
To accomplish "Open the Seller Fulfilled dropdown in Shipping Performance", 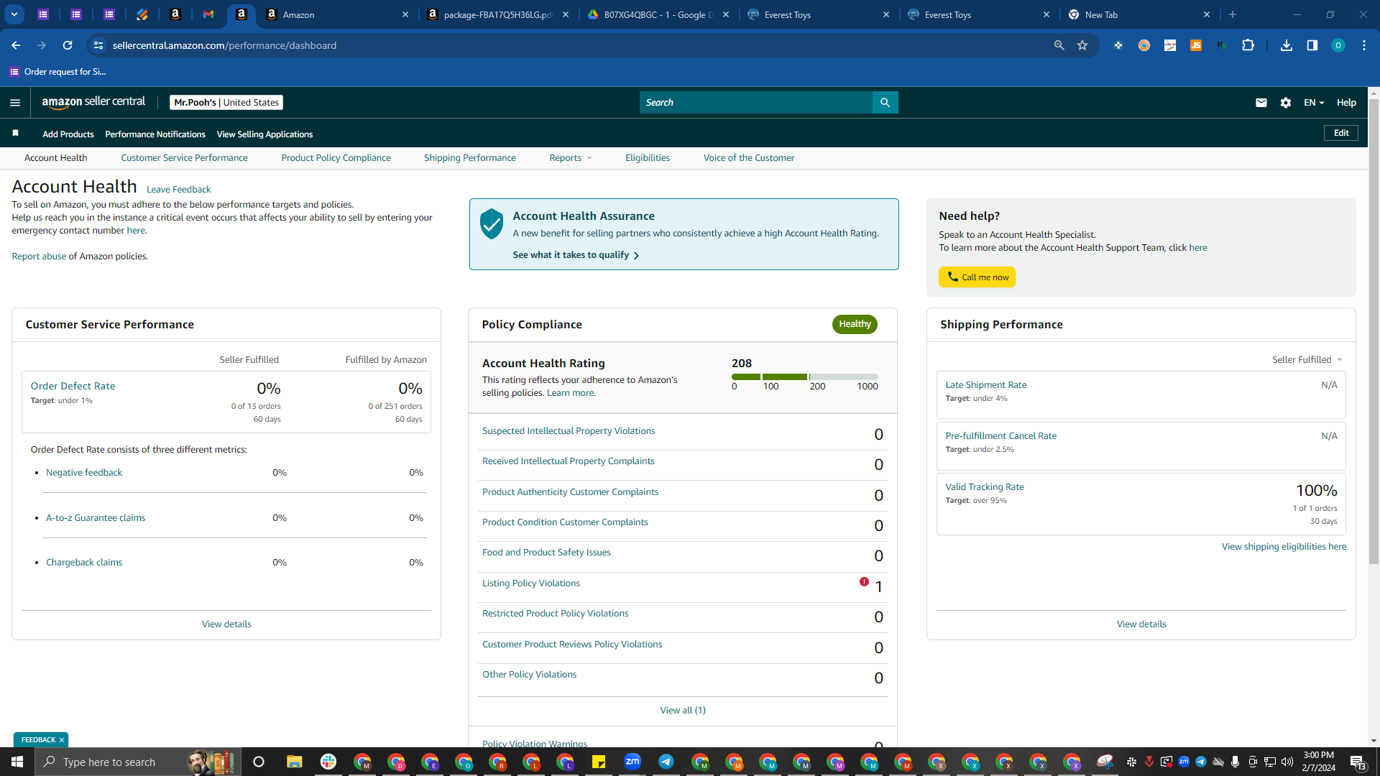I will (x=1307, y=359).
